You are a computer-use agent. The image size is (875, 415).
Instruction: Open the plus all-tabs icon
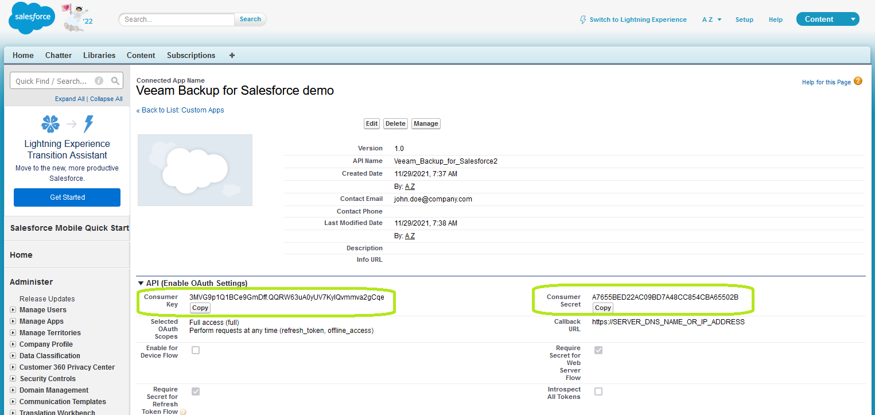click(232, 55)
